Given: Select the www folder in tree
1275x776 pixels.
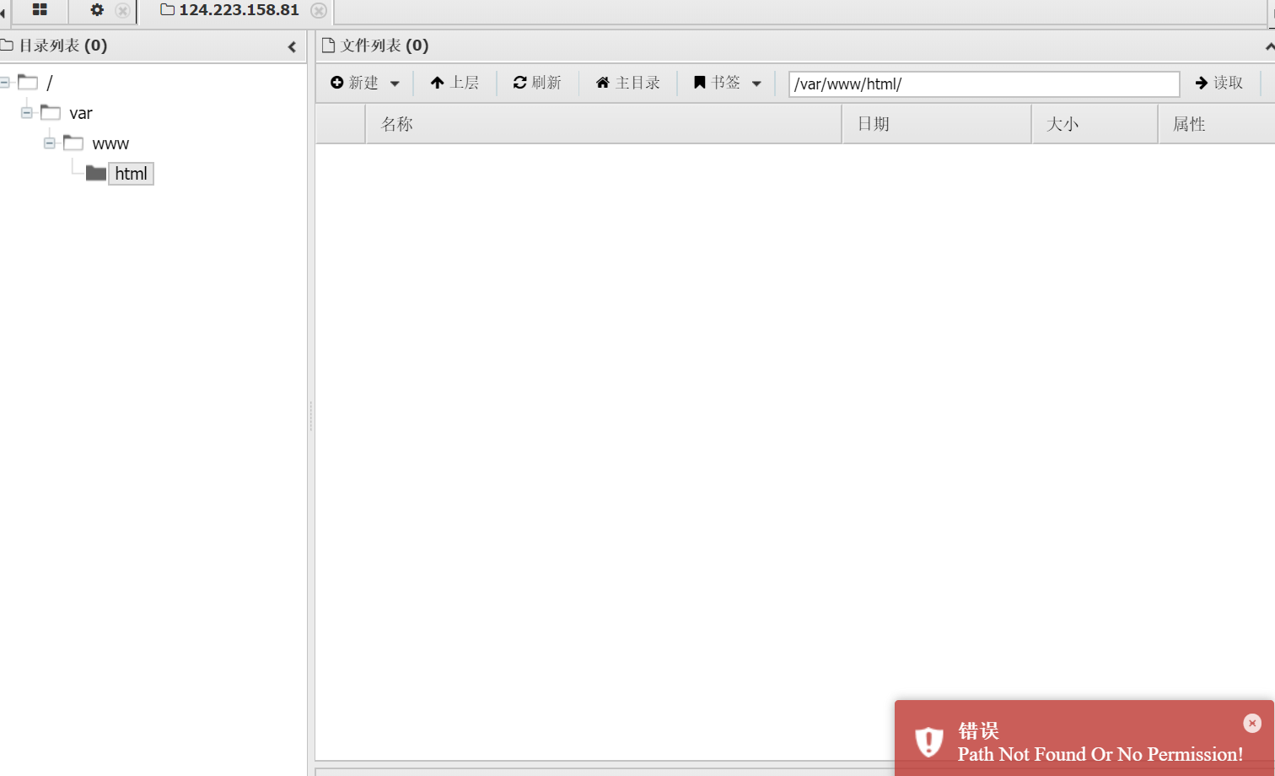Looking at the screenshot, I should pos(110,144).
